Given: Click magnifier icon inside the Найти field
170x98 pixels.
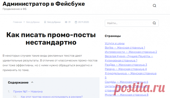Looking at the screenshot, I should click(154, 23).
